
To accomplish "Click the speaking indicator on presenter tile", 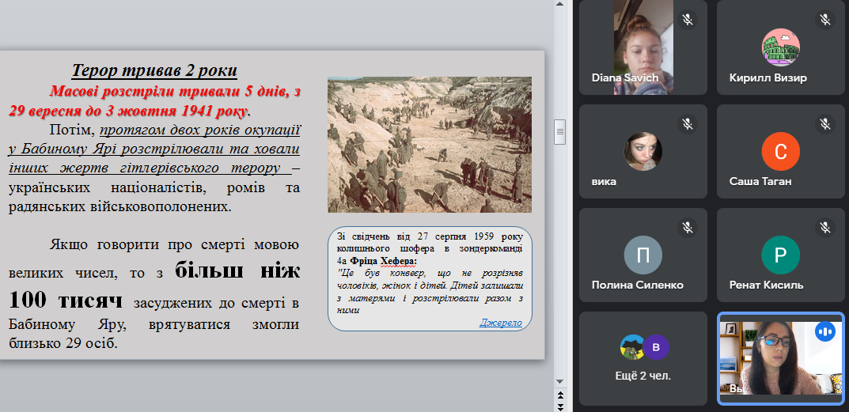I will coord(824,331).
